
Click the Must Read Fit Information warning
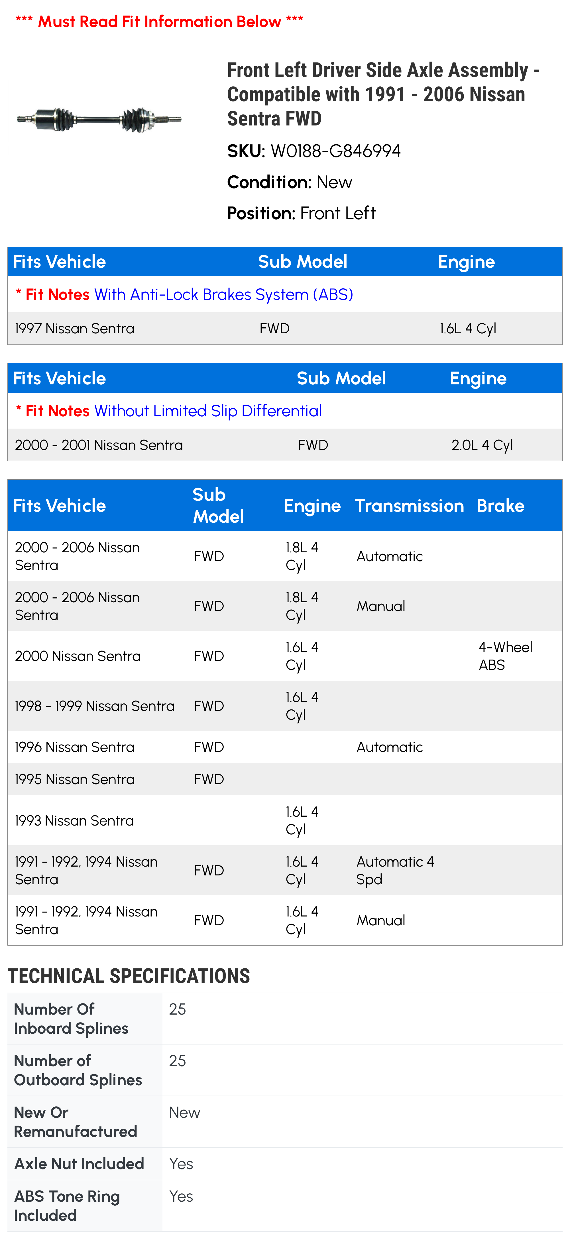(x=159, y=22)
